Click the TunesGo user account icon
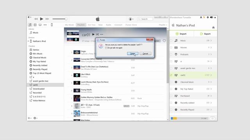The image size is (250, 140). point(201,17)
